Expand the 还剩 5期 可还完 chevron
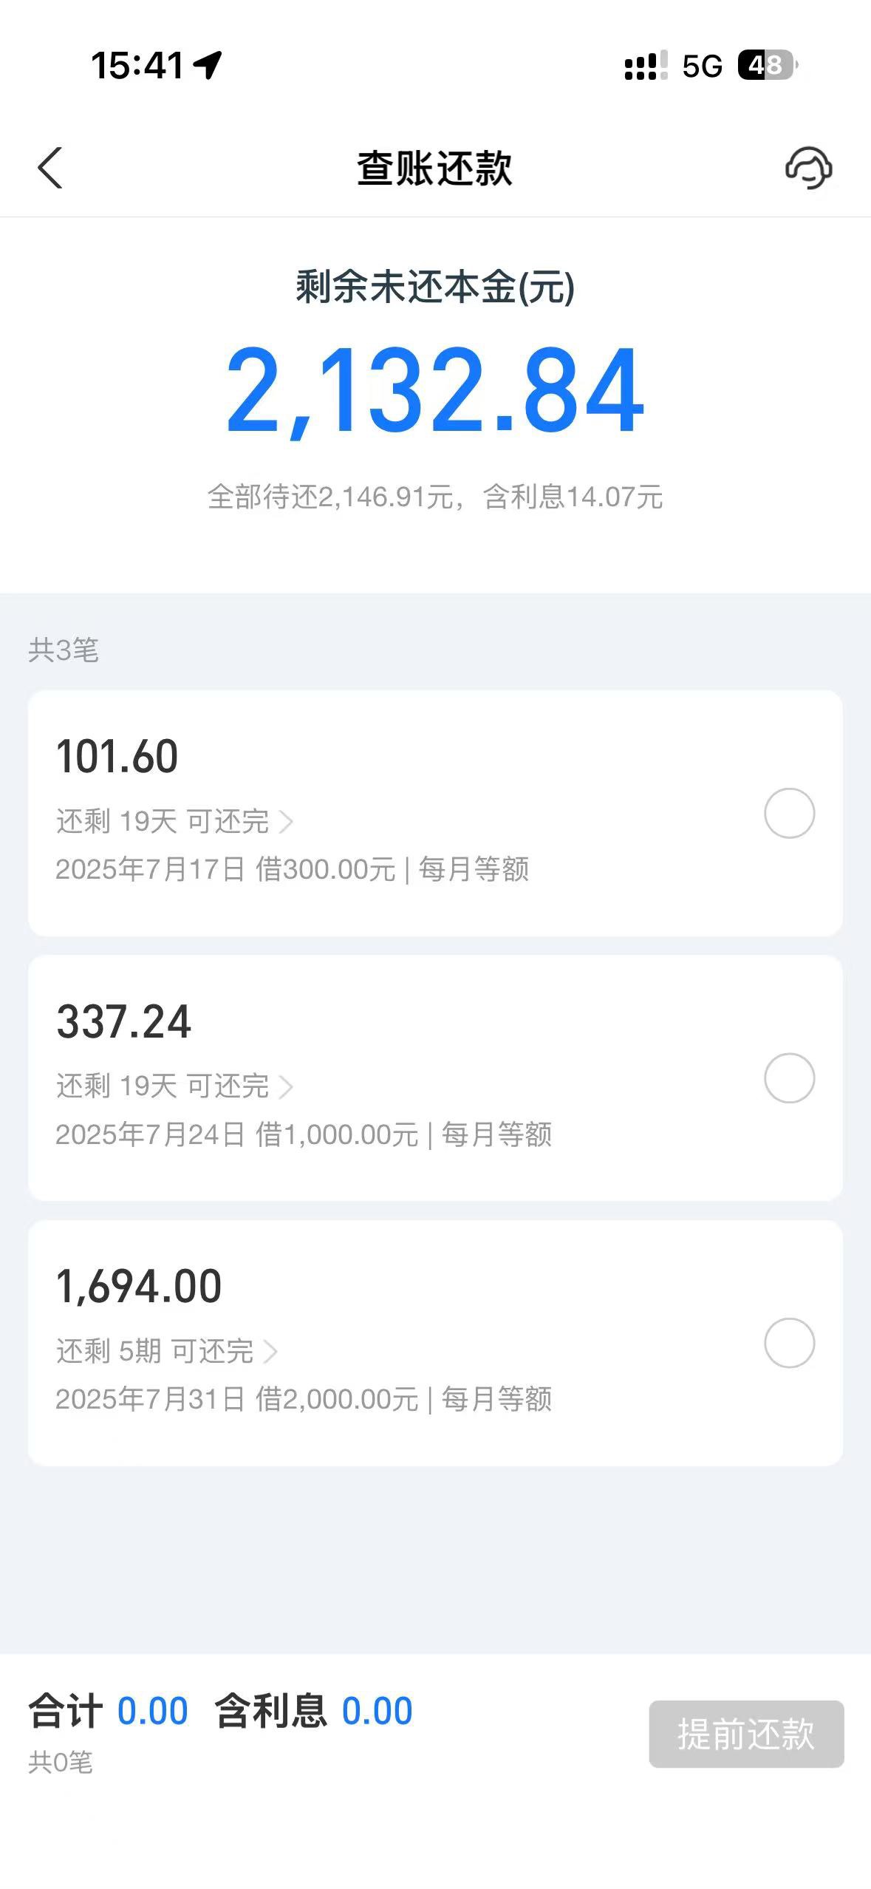871x1889 pixels. click(x=270, y=1351)
